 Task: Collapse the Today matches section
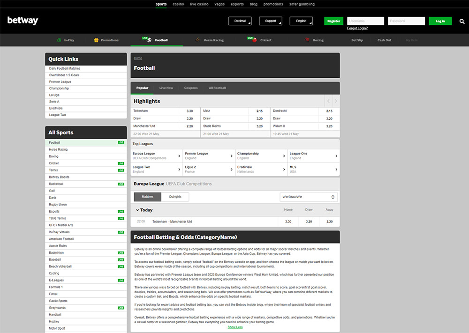point(137,210)
